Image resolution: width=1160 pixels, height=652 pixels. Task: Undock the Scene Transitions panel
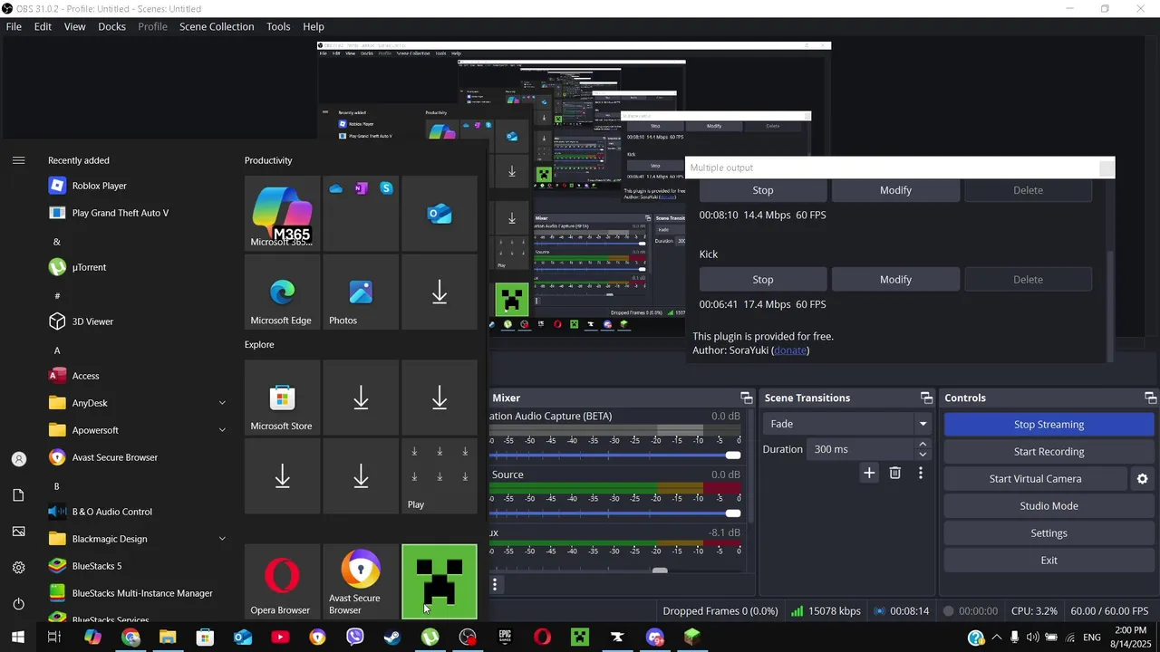[926, 398]
